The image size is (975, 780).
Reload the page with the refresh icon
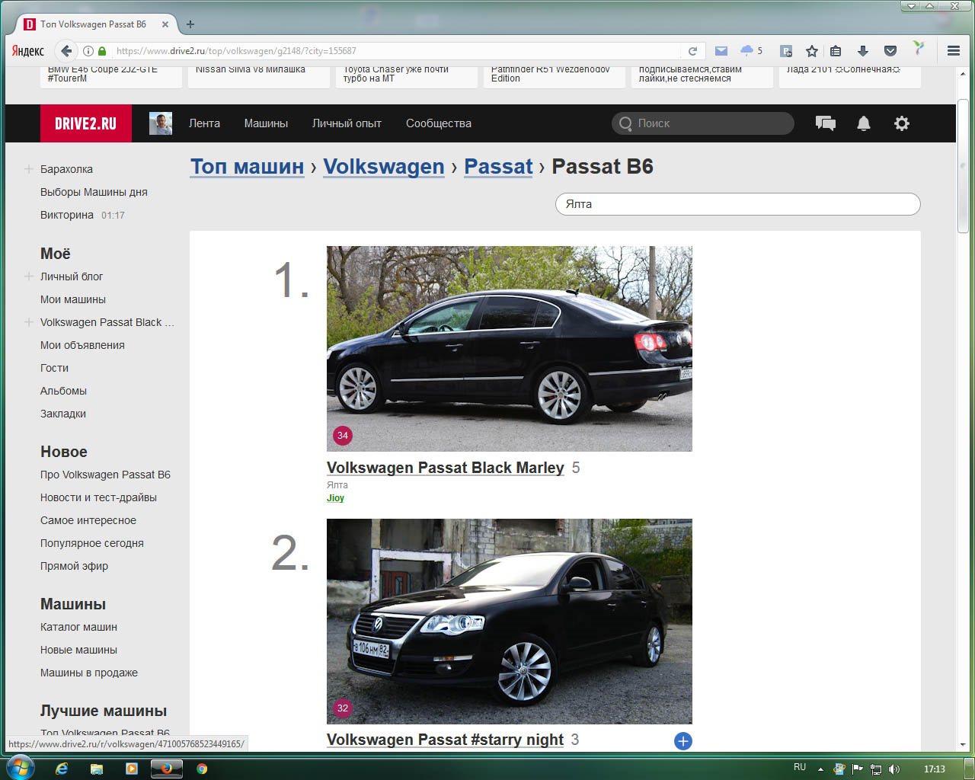click(x=692, y=51)
